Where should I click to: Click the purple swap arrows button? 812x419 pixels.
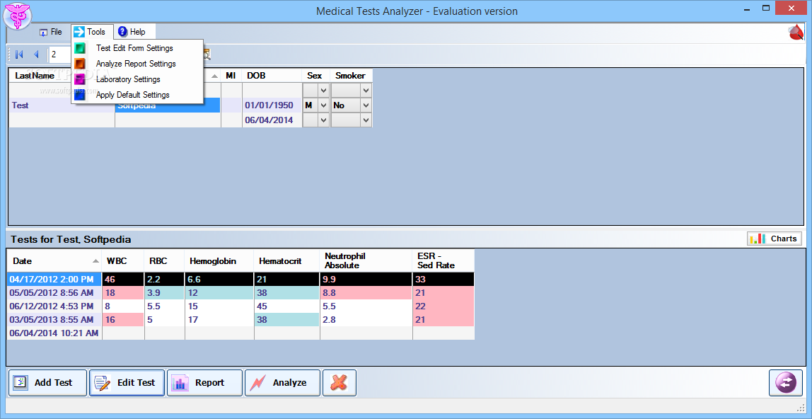(786, 383)
